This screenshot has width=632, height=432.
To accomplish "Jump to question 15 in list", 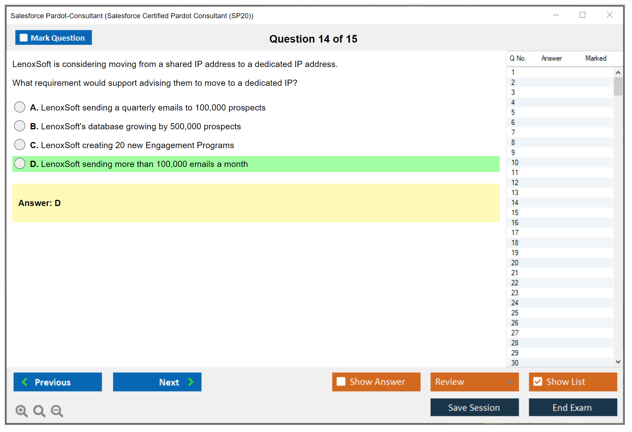I will click(x=515, y=212).
